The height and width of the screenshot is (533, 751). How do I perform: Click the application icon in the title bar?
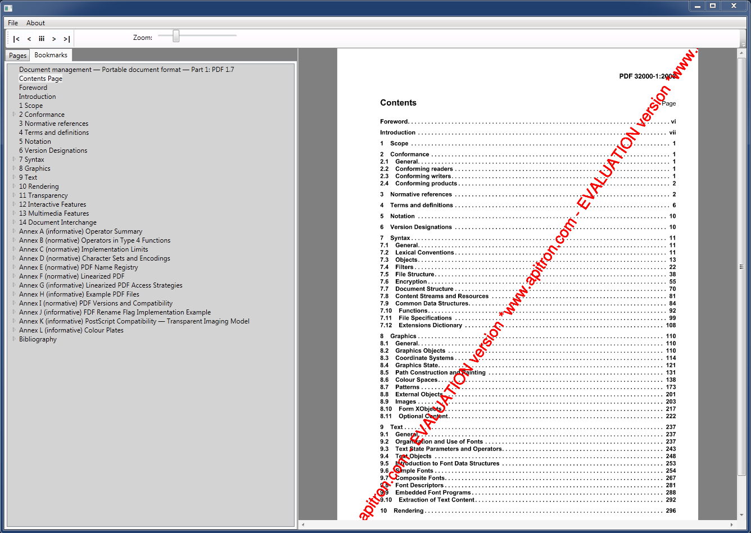8,6
